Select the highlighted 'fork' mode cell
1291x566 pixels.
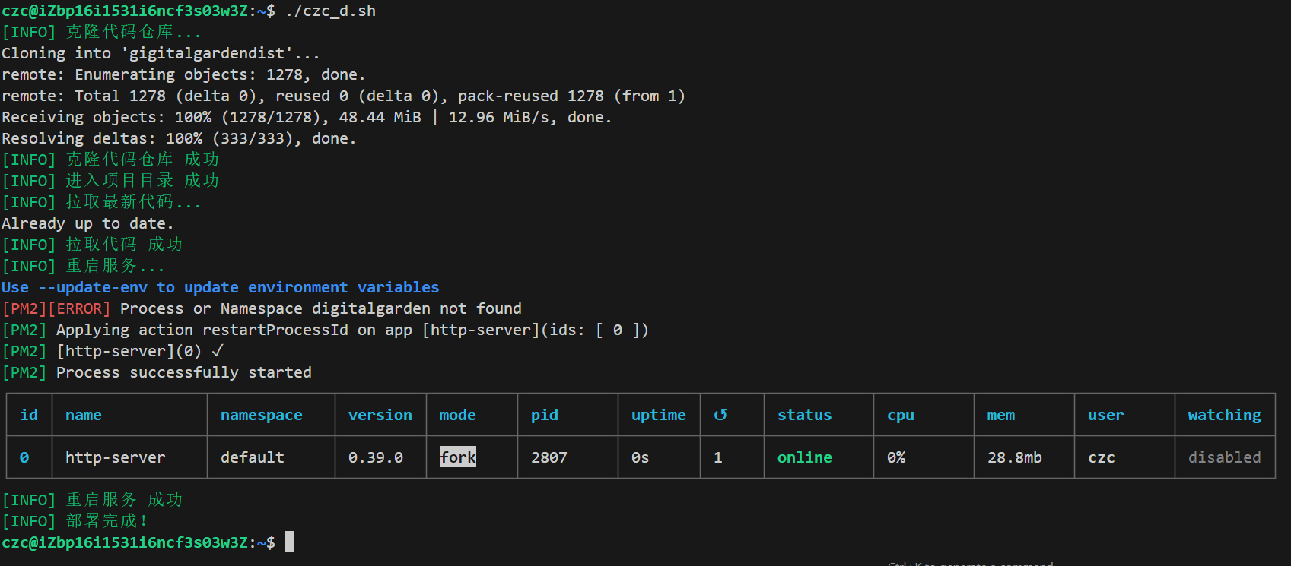pyautogui.click(x=458, y=457)
